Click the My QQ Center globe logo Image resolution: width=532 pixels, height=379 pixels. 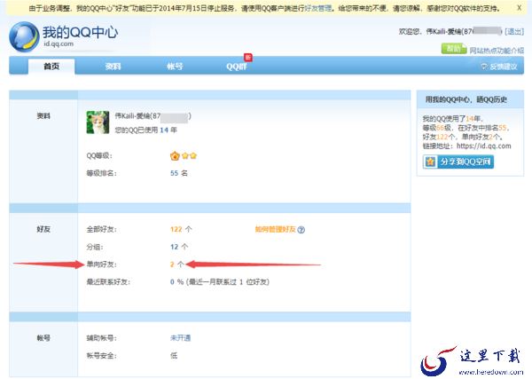24,36
